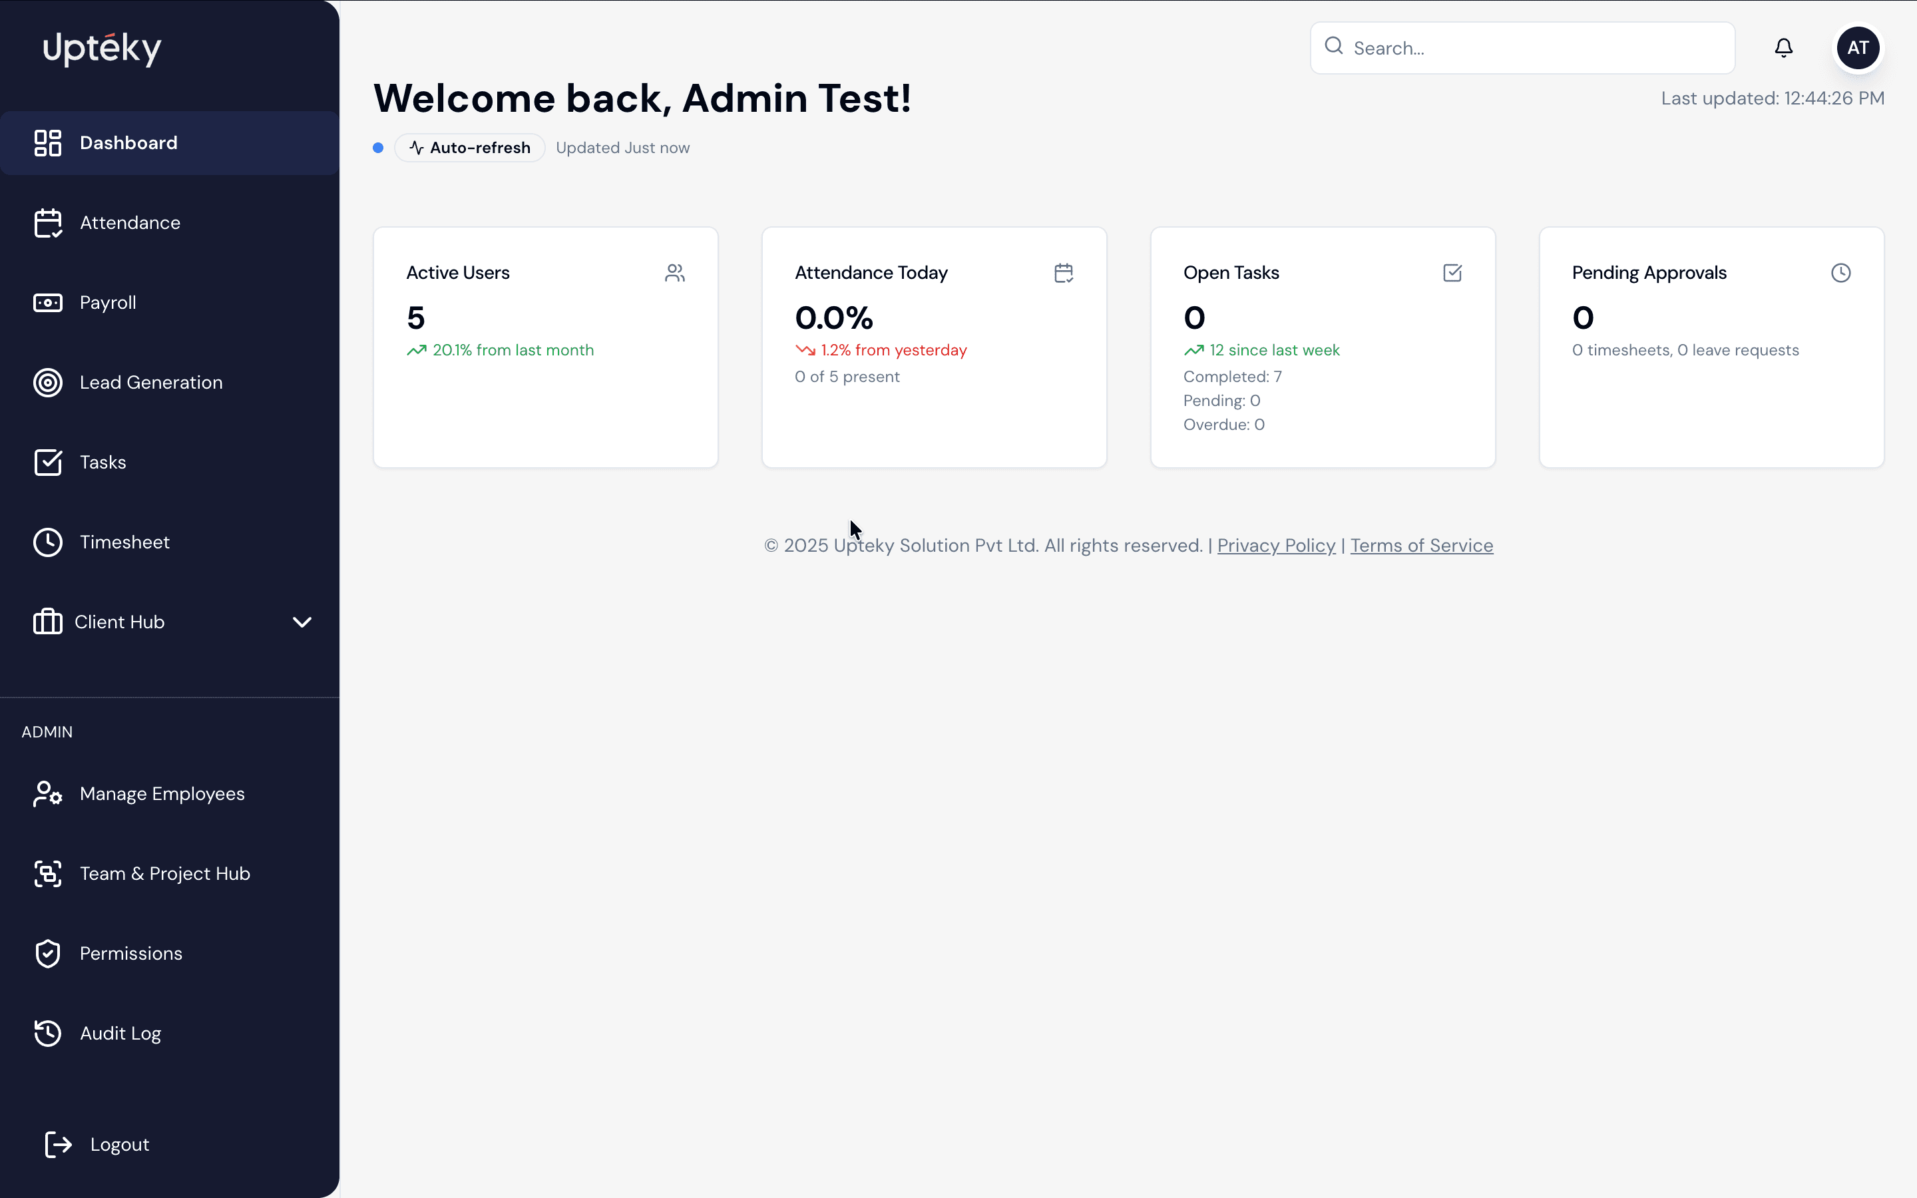Screen dimensions: 1917x1198
Task: Open the Dashboard menu item
Action: click(x=128, y=142)
